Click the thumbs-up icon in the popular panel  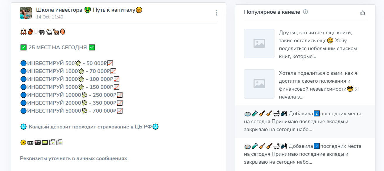pyautogui.click(x=363, y=13)
